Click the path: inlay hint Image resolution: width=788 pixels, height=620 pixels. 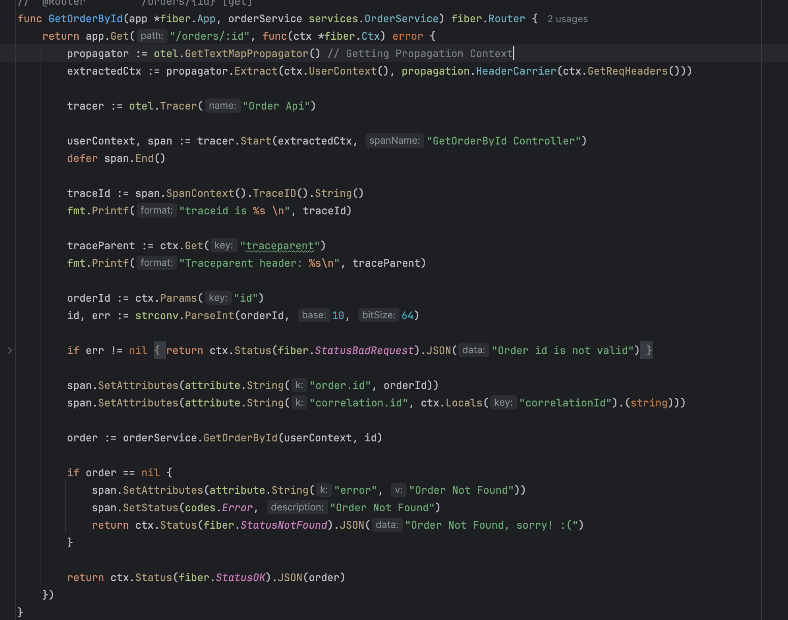(152, 36)
